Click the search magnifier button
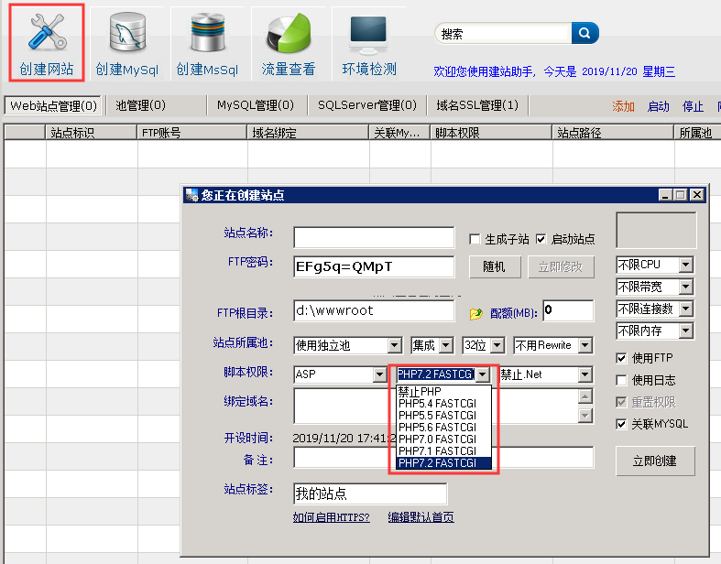Image resolution: width=721 pixels, height=564 pixels. [x=584, y=34]
